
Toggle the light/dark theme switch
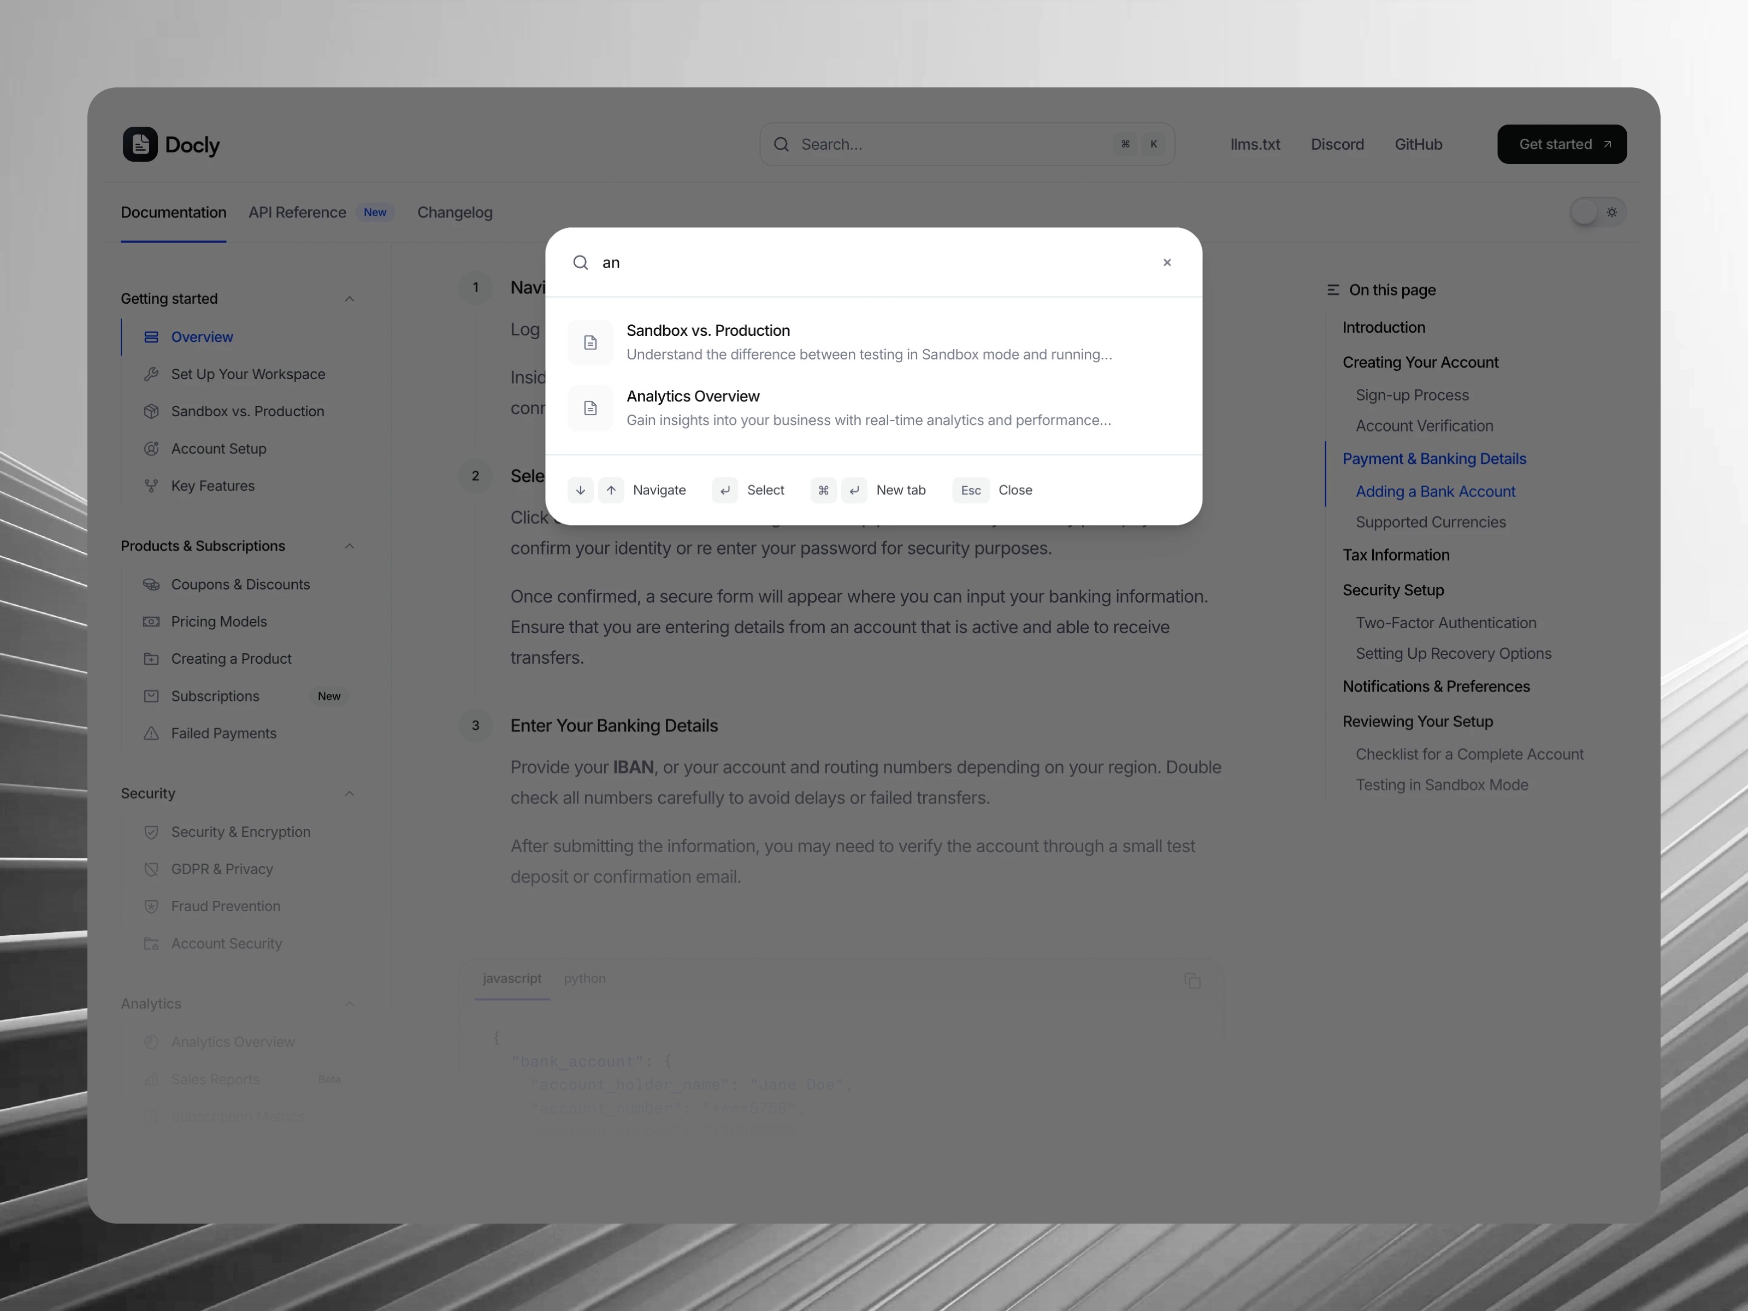pyautogui.click(x=1597, y=212)
